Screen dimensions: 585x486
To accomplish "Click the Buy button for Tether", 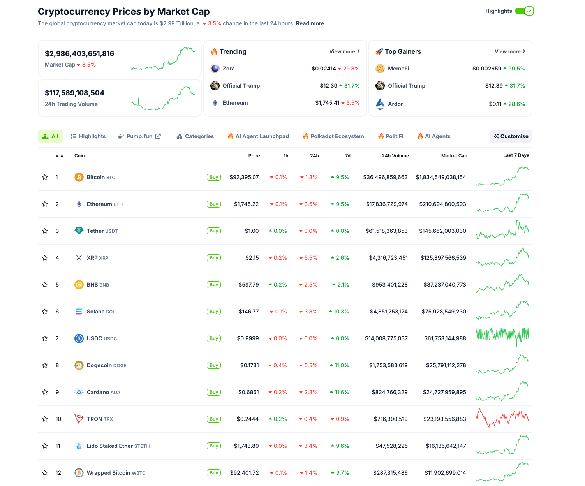I will (213, 231).
